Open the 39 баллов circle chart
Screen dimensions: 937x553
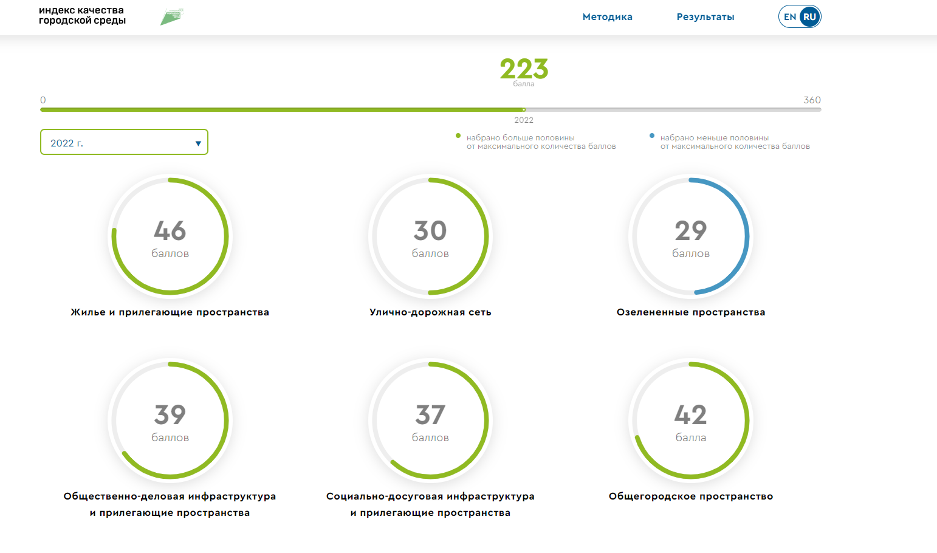170,421
